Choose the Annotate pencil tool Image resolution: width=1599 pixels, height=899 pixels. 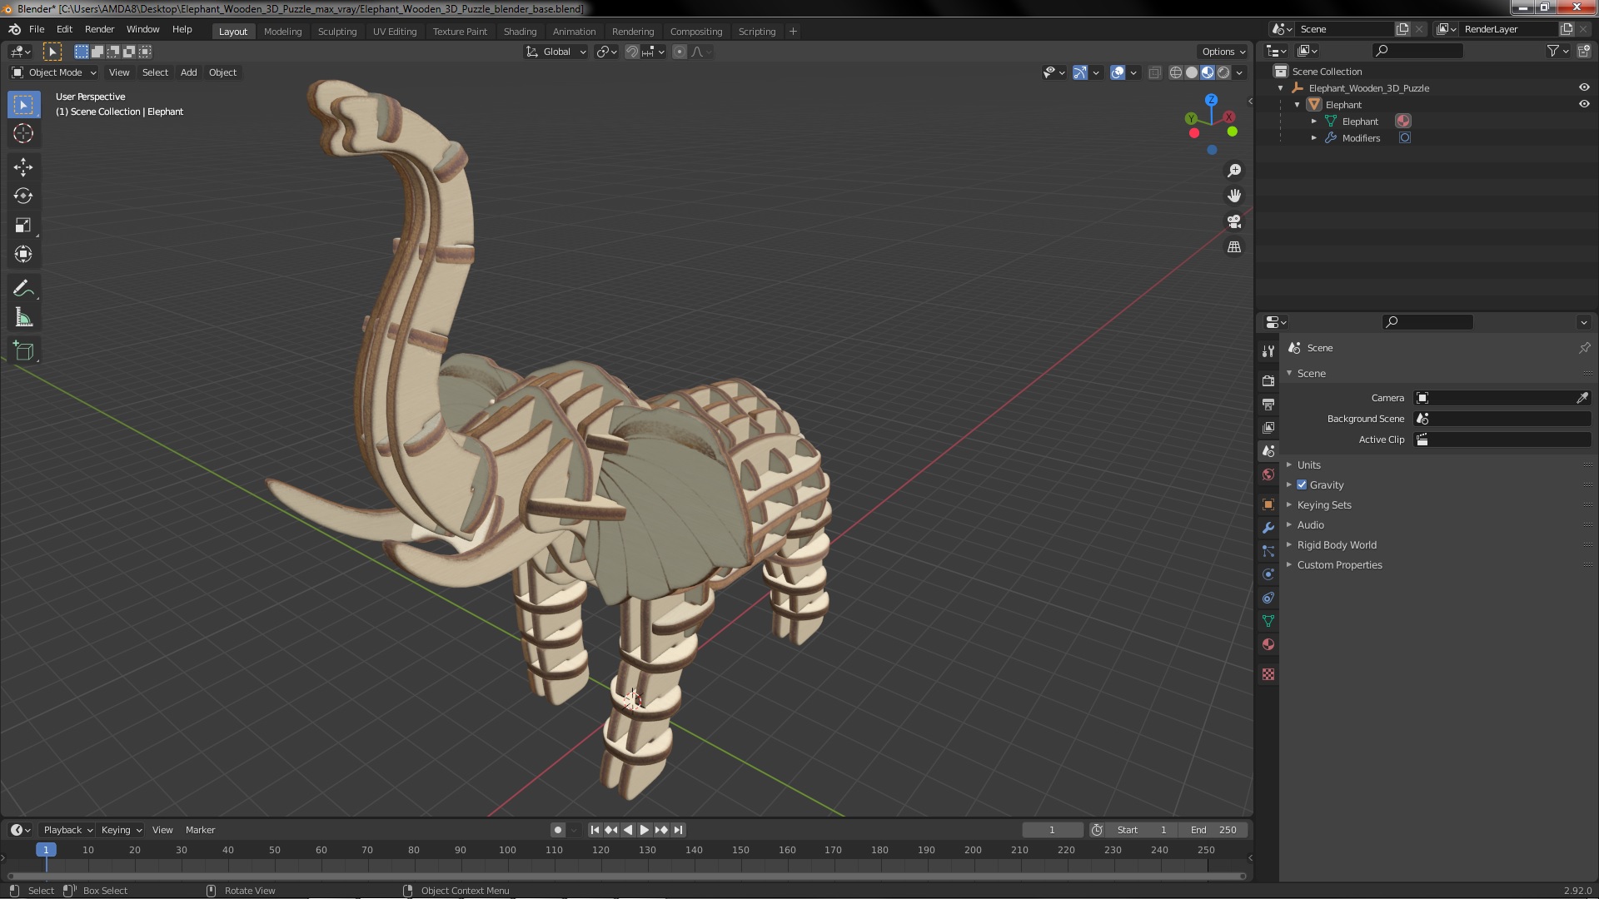[x=23, y=289]
